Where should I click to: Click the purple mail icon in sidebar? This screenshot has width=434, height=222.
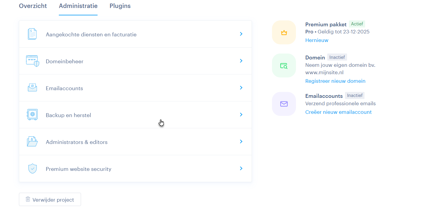click(284, 104)
